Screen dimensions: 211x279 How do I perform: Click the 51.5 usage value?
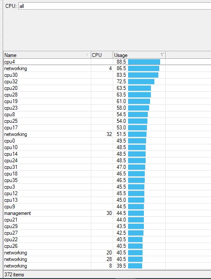pyautogui.click(x=121, y=134)
